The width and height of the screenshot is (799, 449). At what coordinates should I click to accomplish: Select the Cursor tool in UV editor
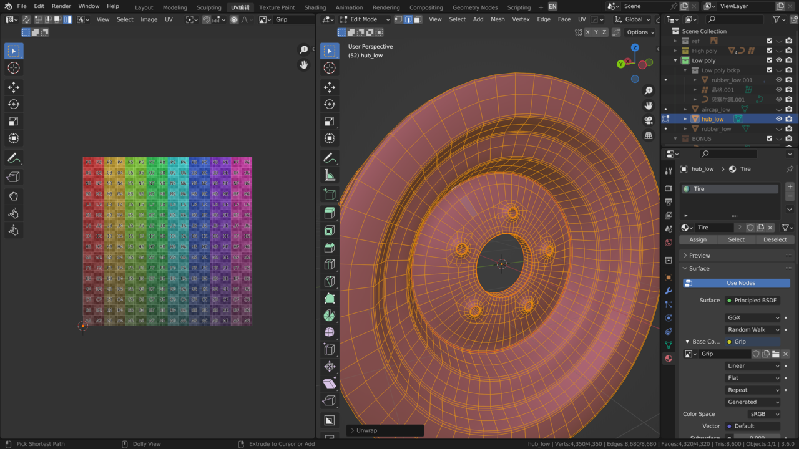coord(14,68)
